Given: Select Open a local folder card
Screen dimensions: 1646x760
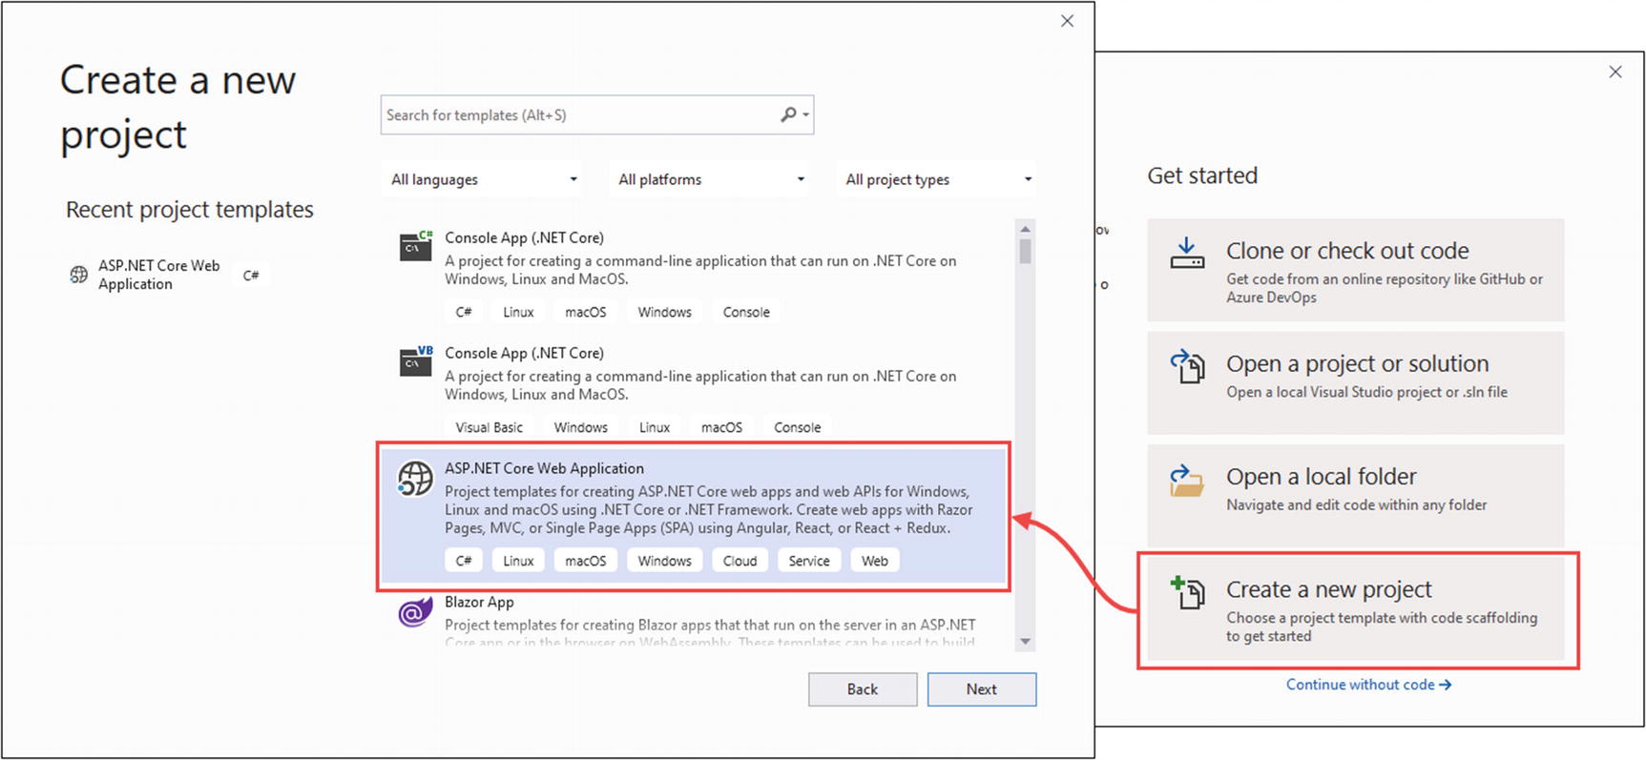Looking at the screenshot, I should [x=1355, y=496].
